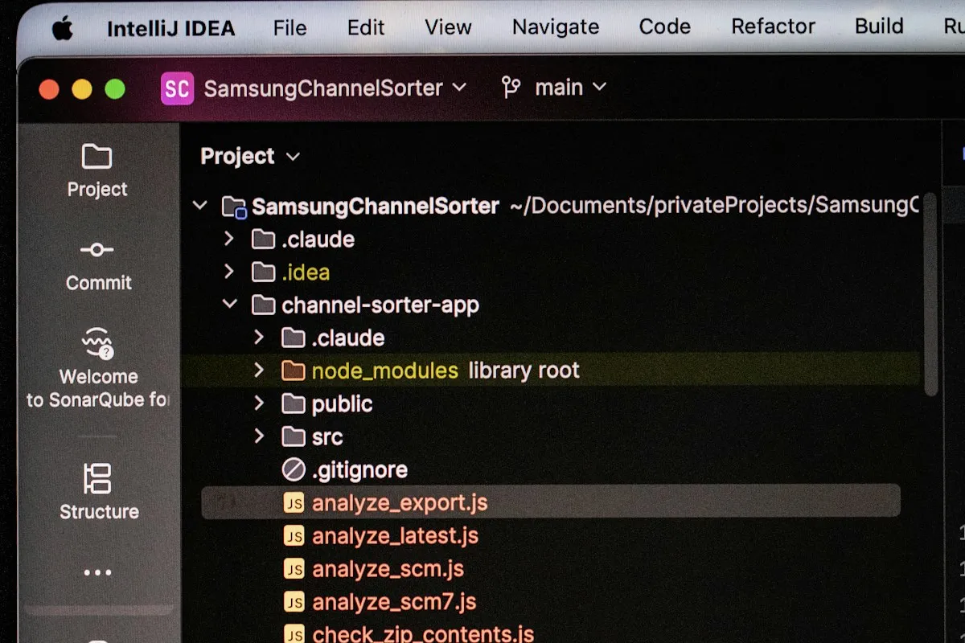The width and height of the screenshot is (965, 643).
Task: Click the nested .claude folder icon
Action: pyautogui.click(x=294, y=338)
